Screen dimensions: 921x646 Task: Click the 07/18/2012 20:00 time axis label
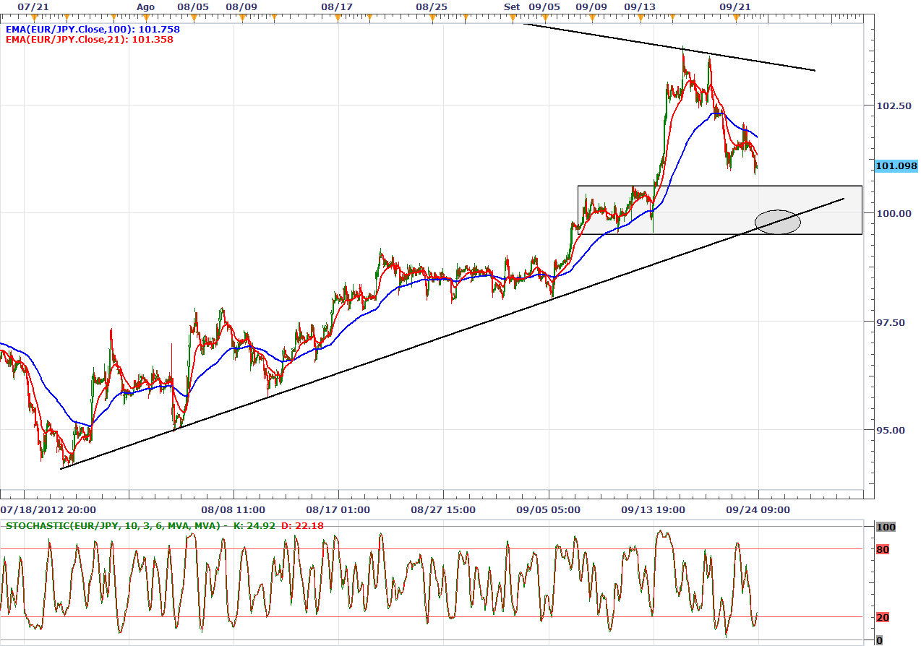[48, 509]
